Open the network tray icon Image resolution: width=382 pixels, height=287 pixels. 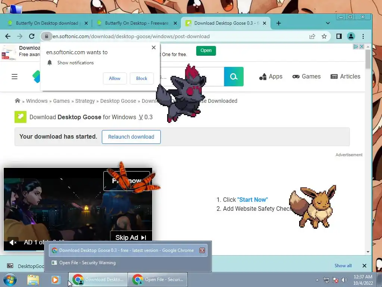click(326, 280)
